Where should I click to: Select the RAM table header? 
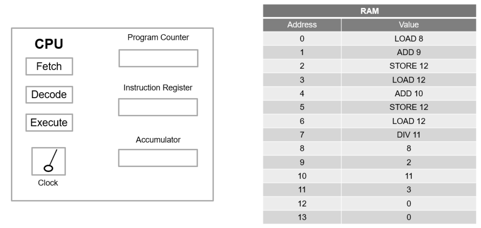370,11
